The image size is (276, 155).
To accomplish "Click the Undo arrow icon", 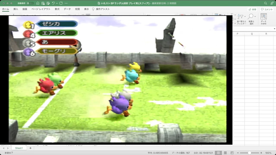I will pyautogui.click(x=53, y=3).
